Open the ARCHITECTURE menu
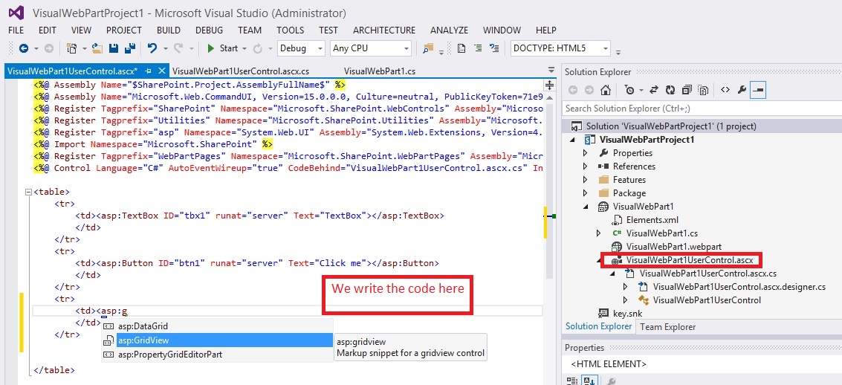Image resolution: width=842 pixels, height=385 pixels. [384, 30]
